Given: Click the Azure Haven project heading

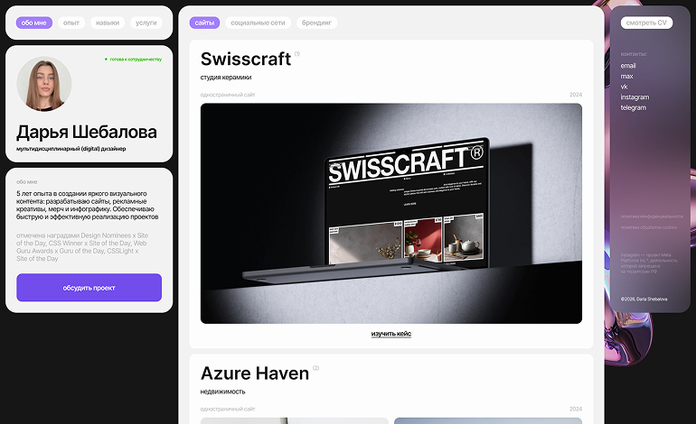Looking at the screenshot, I should 255,373.
